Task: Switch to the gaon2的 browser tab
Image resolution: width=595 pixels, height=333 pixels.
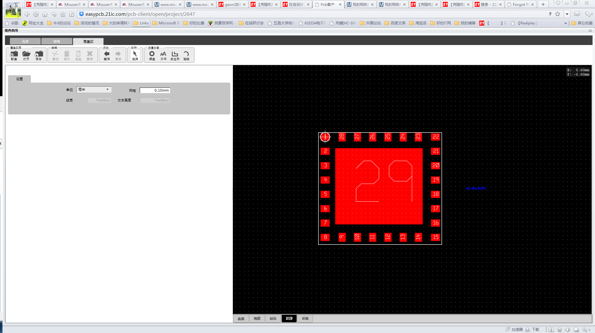Action: click(232, 4)
